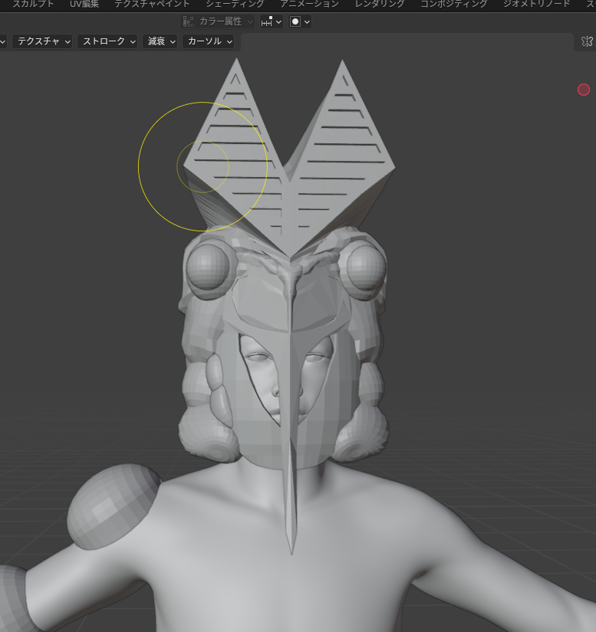Viewport: 596px width, 632px height.
Task: Switch to the アニメーション workspace tab
Action: [x=309, y=4]
